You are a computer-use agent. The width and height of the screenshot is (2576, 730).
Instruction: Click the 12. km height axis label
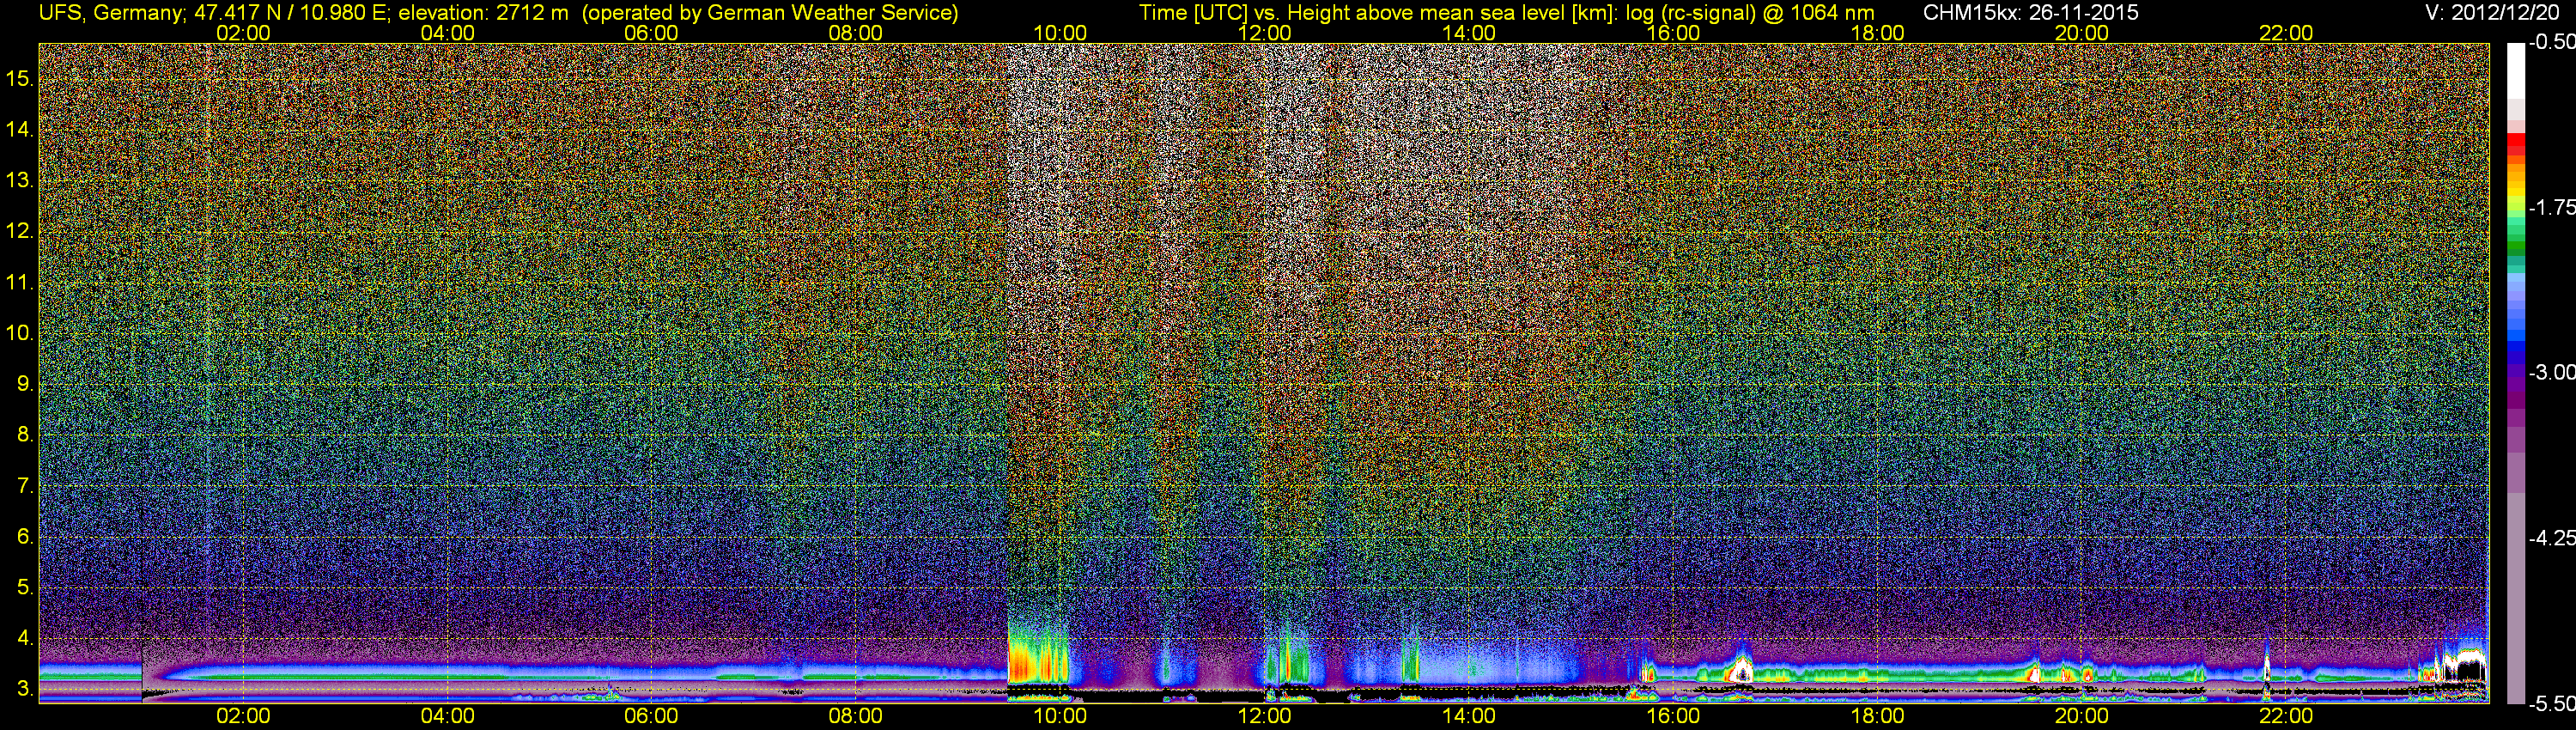20,231
